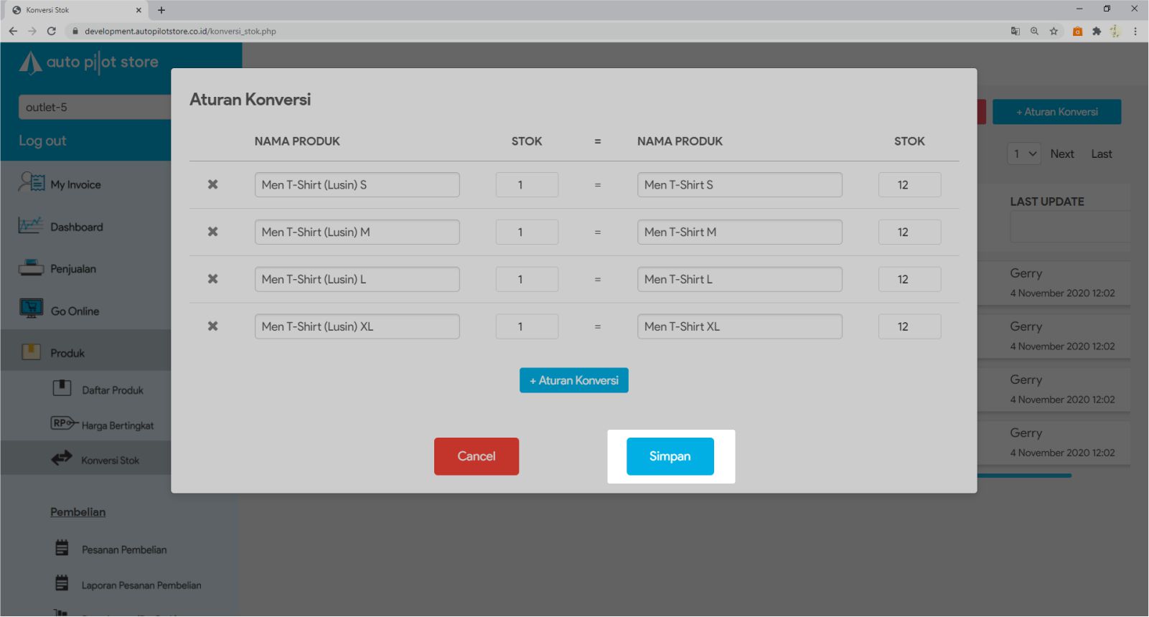The image size is (1149, 617).
Task: Add a row with the dialog's + Aturan Konversi button
Action: point(573,380)
